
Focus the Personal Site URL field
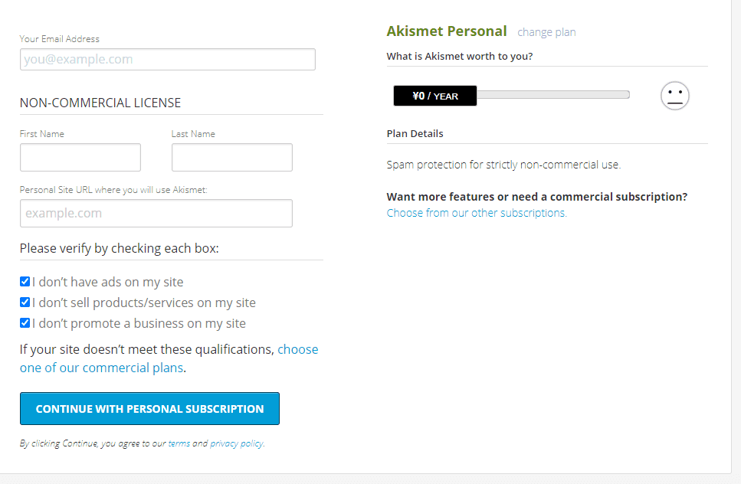(156, 214)
